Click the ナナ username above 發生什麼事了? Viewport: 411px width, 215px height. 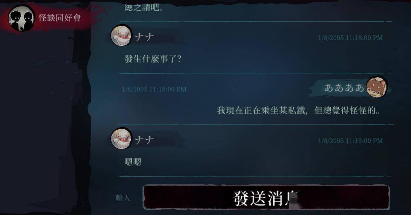click(x=144, y=37)
